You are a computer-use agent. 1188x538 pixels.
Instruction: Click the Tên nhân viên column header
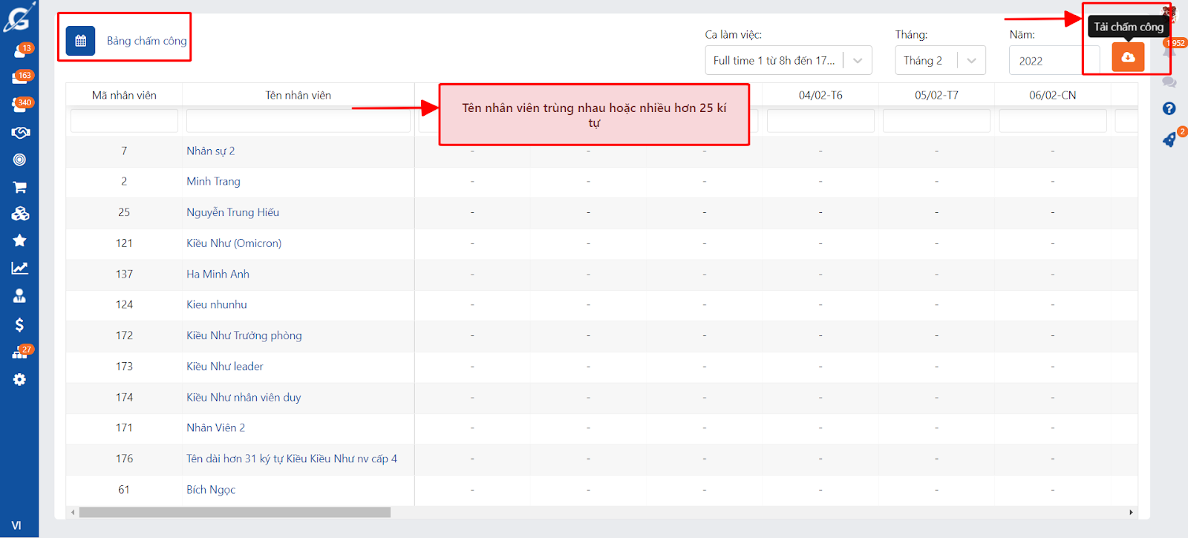(x=298, y=95)
